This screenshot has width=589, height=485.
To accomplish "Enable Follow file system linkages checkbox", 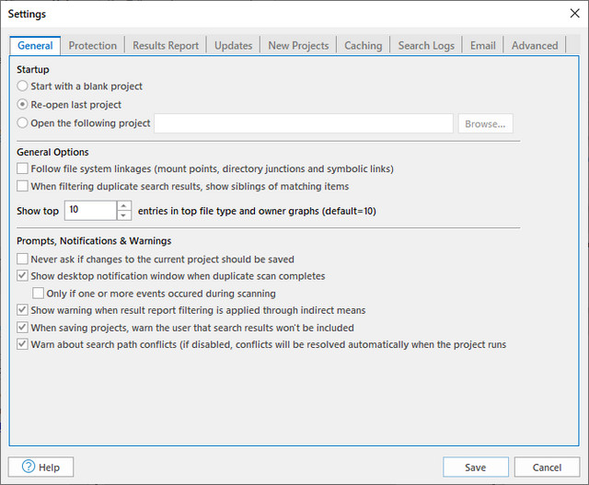I will (x=23, y=169).
